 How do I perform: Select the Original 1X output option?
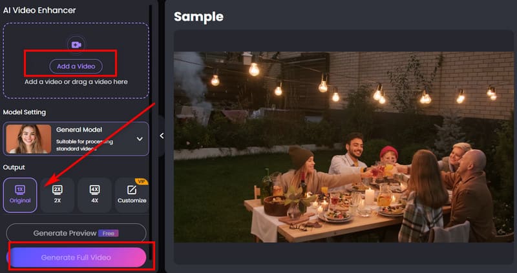click(20, 195)
